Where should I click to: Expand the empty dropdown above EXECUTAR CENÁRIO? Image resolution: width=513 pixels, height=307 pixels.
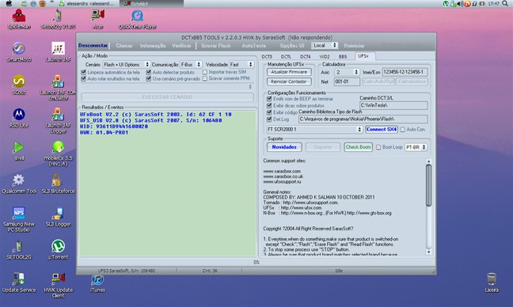click(x=167, y=86)
